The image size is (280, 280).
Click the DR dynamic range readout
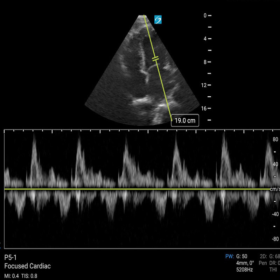coord(274,263)
